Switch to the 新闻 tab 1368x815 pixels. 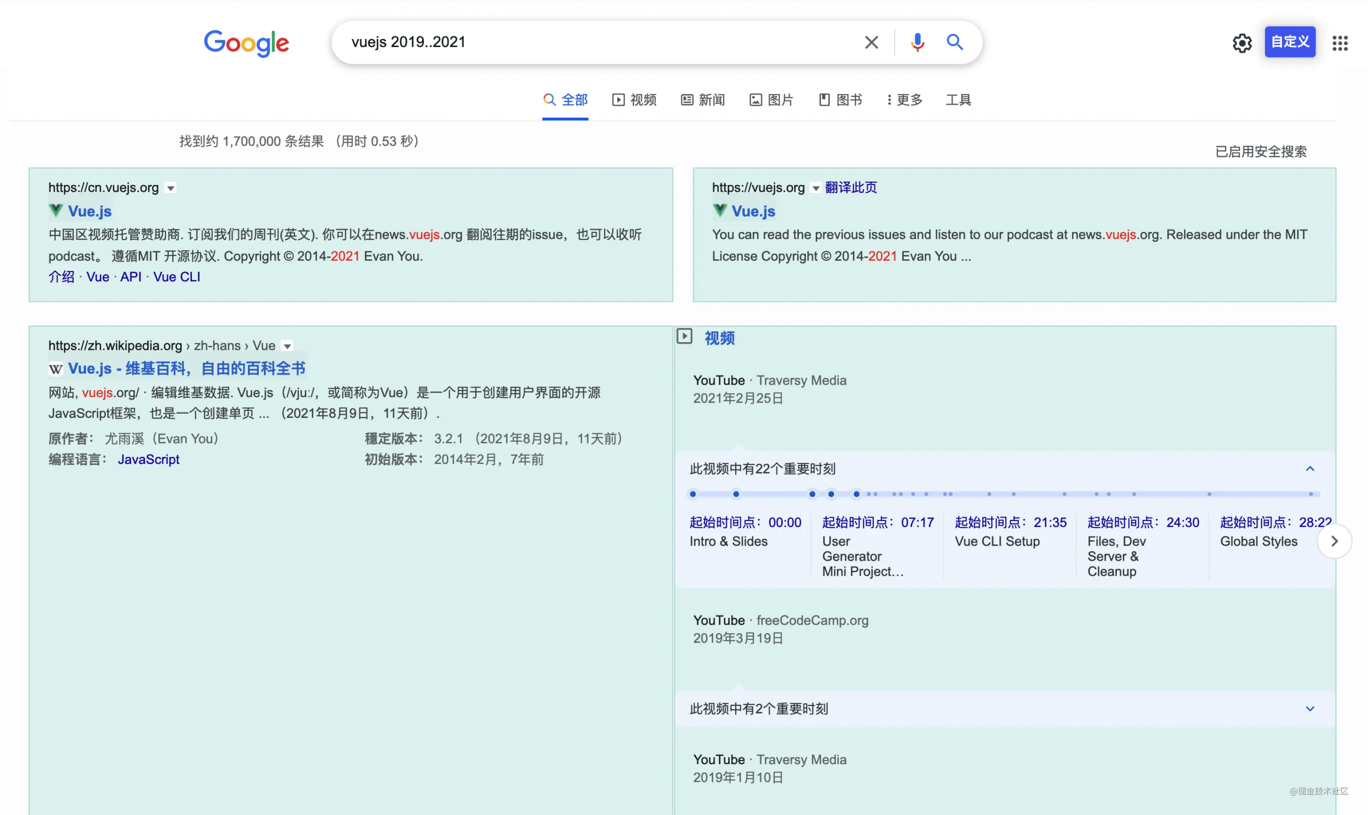coord(703,100)
